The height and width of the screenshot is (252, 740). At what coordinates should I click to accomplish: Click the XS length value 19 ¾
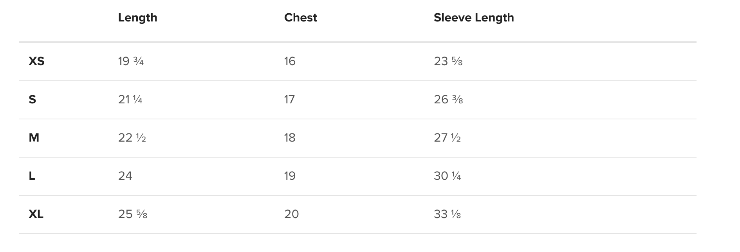(x=131, y=61)
